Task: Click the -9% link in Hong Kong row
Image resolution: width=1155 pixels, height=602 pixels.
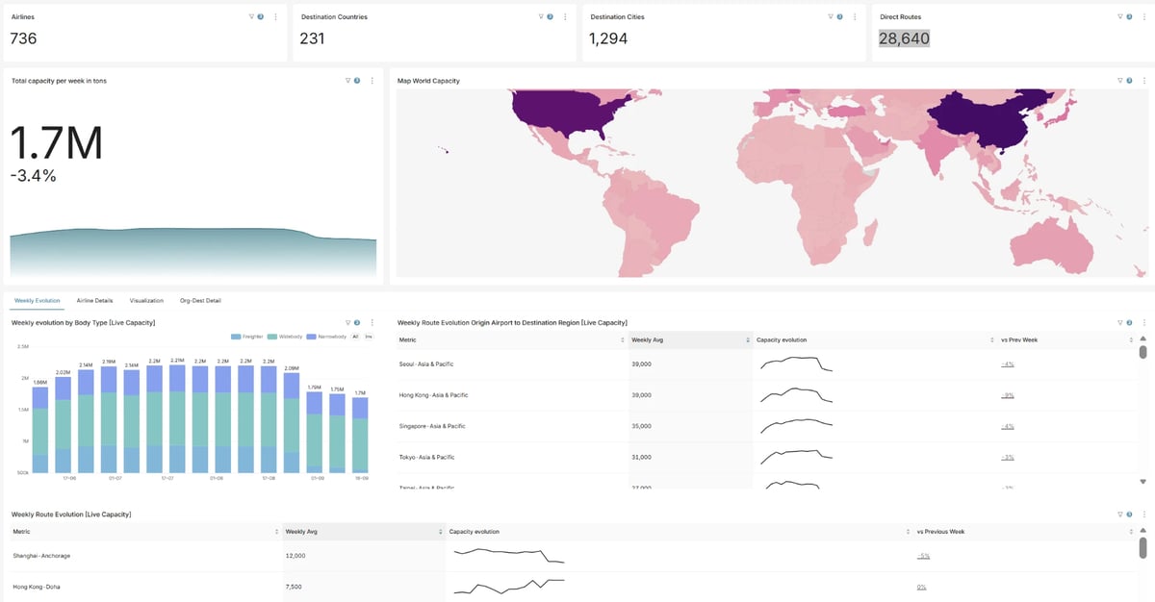Action: (x=1008, y=395)
